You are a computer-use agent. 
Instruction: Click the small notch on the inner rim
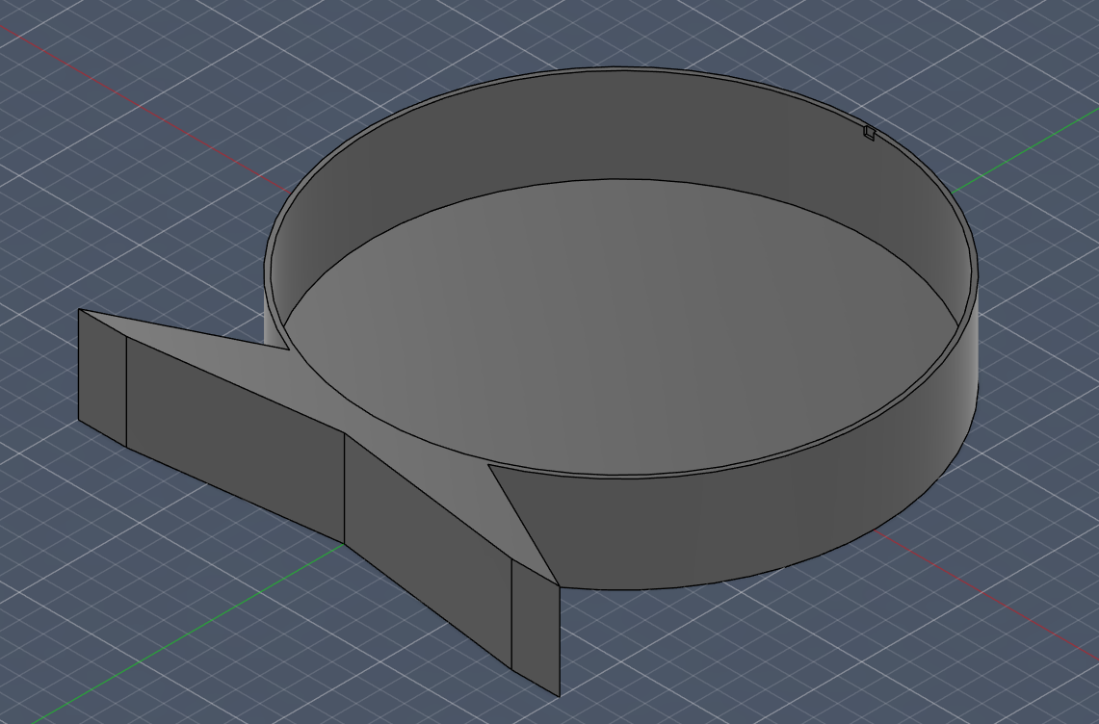tap(870, 133)
